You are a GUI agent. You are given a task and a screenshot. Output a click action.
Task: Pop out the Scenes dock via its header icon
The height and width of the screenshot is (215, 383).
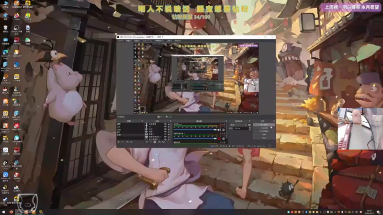coord(142,121)
